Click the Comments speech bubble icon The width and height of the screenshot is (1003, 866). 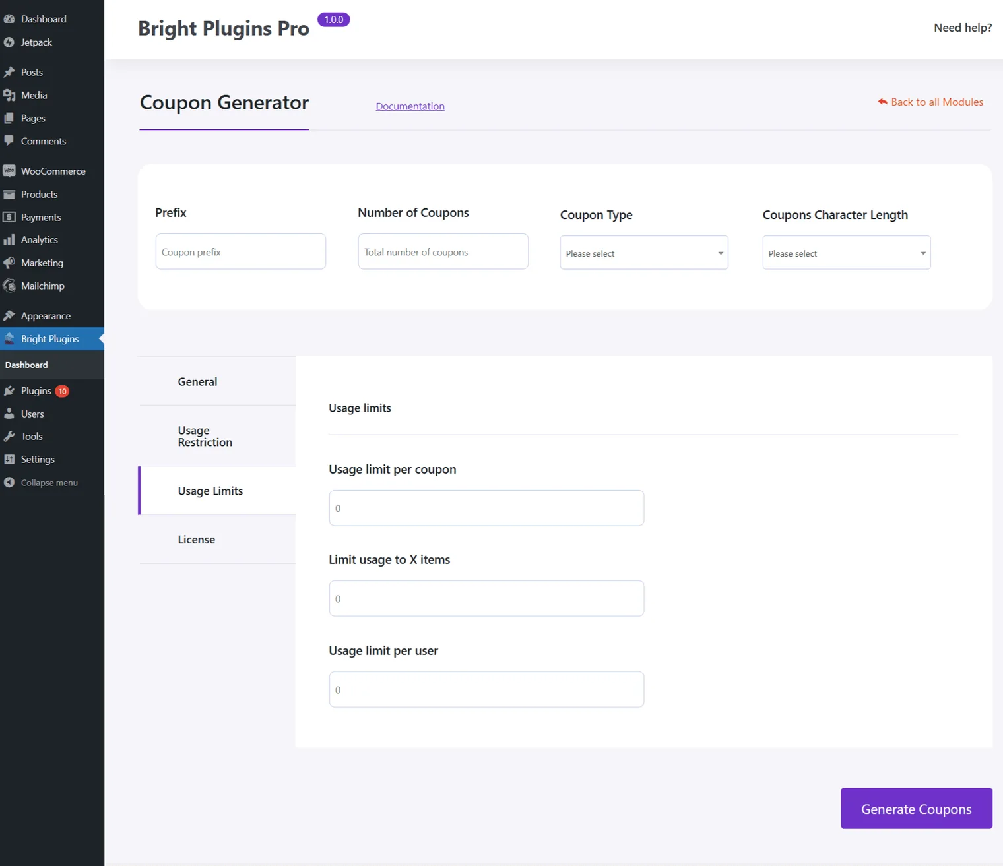tap(9, 140)
